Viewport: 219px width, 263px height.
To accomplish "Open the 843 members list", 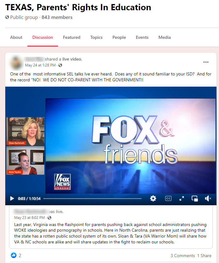I will click(57, 17).
